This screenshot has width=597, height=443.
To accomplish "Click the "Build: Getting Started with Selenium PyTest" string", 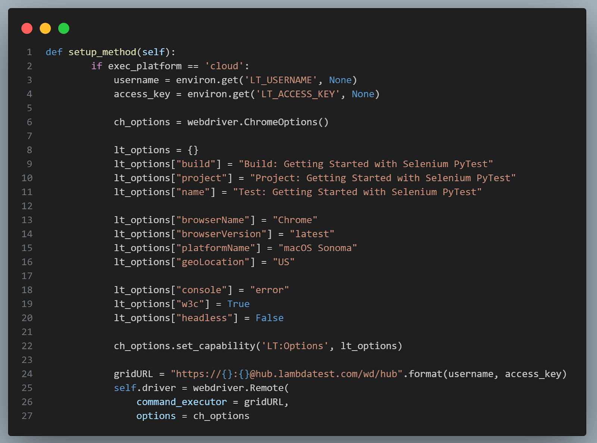I will (366, 164).
